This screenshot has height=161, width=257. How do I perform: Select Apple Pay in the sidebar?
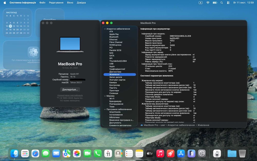pyautogui.click(x=114, y=34)
